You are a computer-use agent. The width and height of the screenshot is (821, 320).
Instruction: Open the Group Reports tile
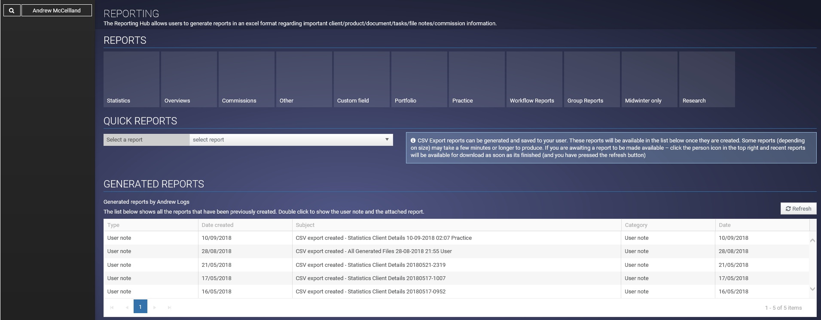tap(592, 79)
